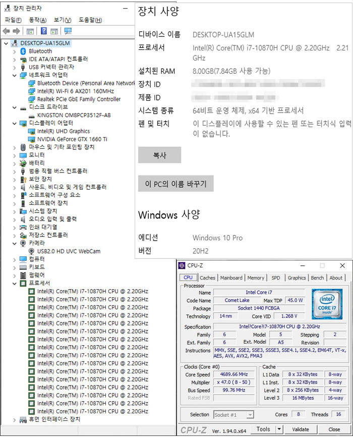The height and width of the screenshot is (438, 353).
Task: Click the Forward arrow in Device Manager toolbar
Action: click(x=16, y=31)
